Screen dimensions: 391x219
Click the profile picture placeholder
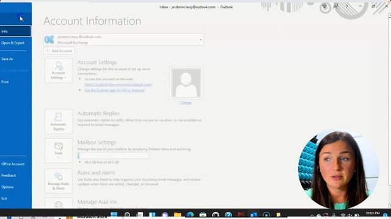coord(186,83)
